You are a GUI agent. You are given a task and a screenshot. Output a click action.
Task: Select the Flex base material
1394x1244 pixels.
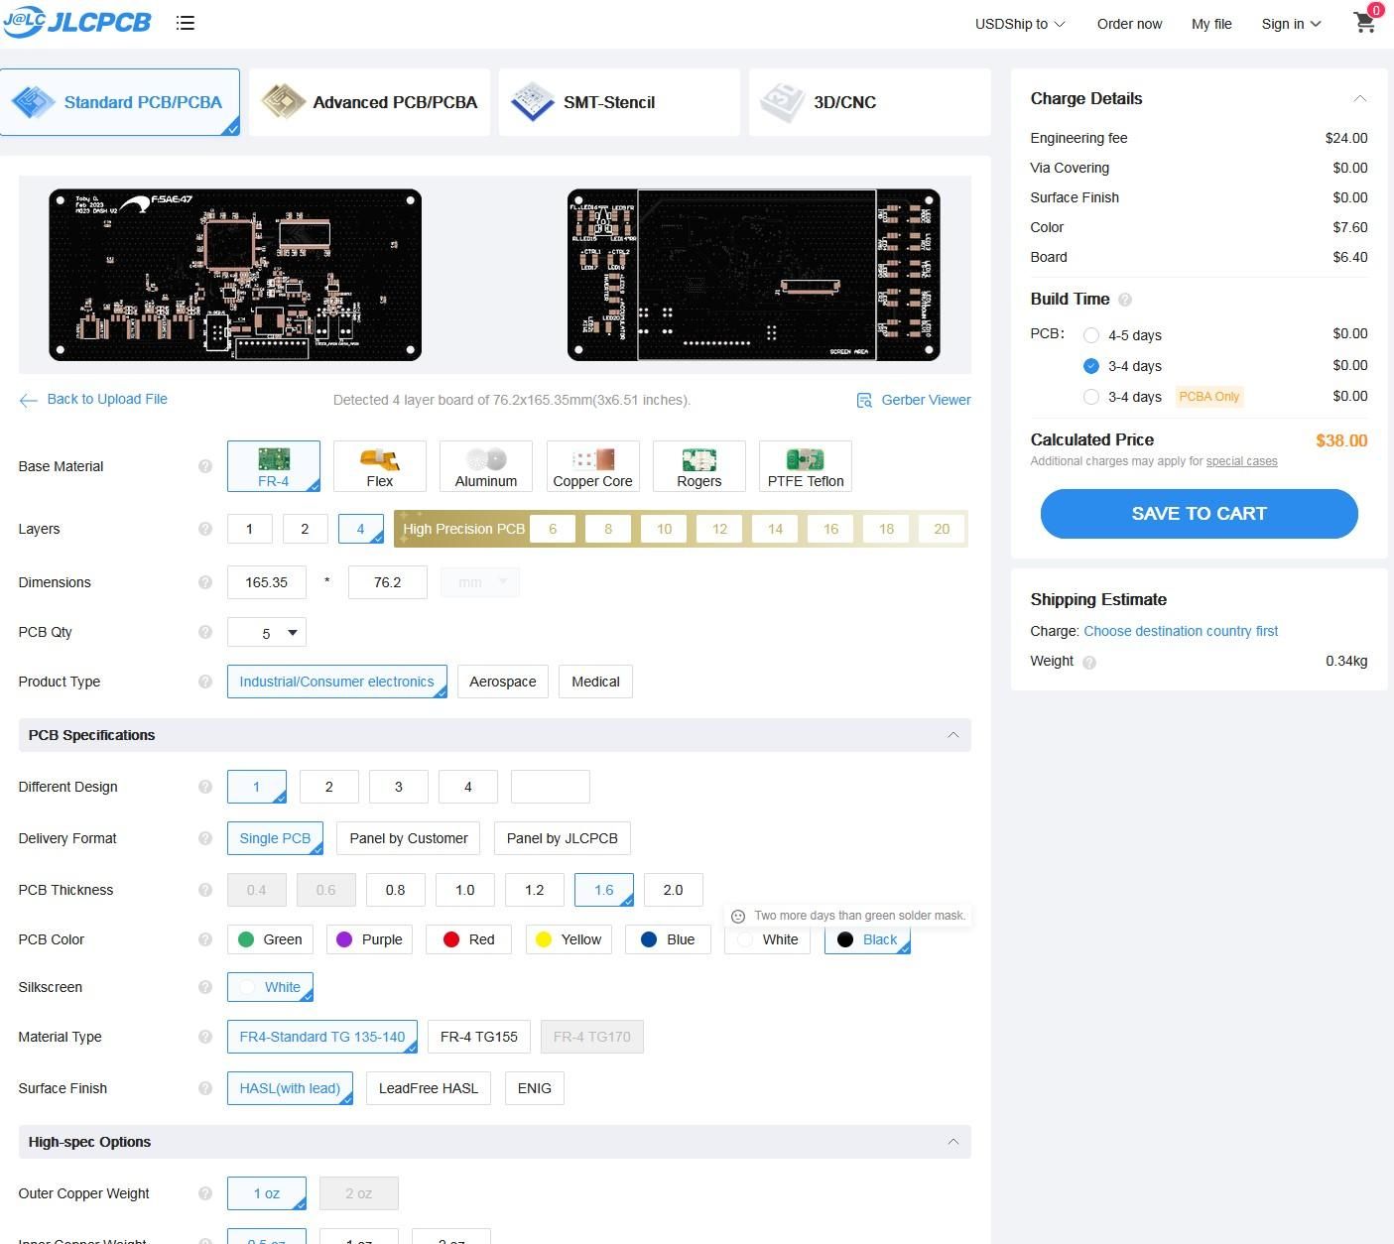(379, 466)
